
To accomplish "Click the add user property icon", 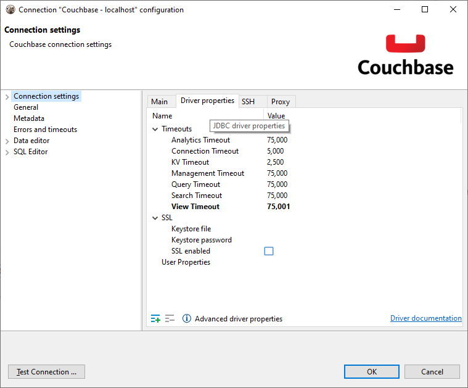I will (155, 318).
